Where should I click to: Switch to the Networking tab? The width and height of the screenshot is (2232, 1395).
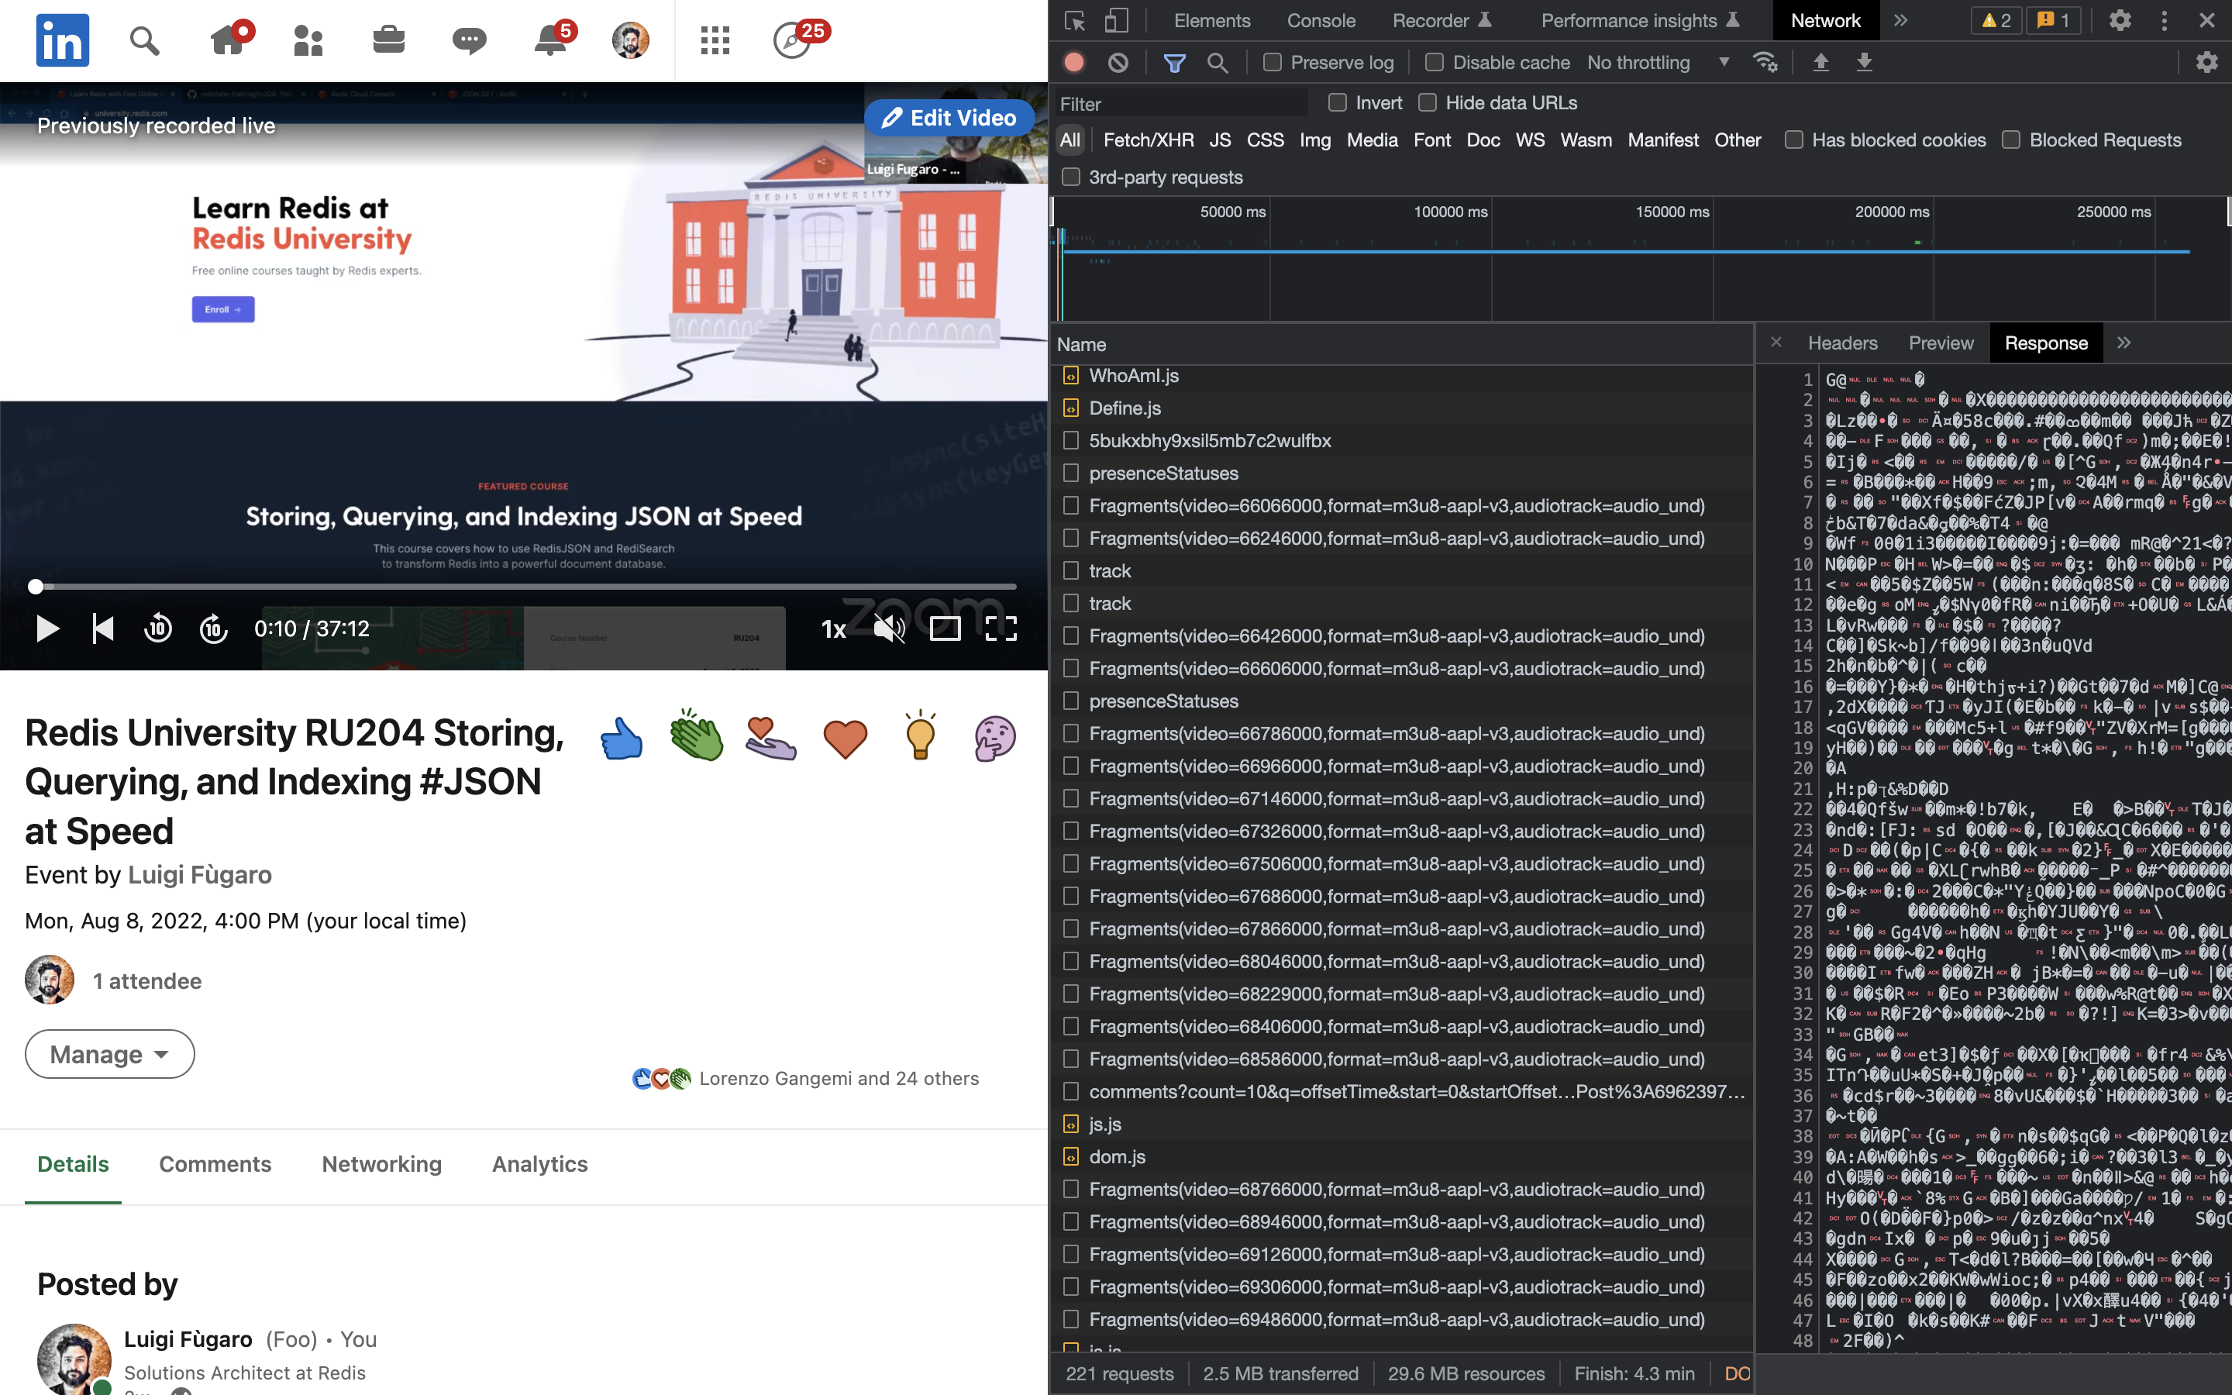382,1164
